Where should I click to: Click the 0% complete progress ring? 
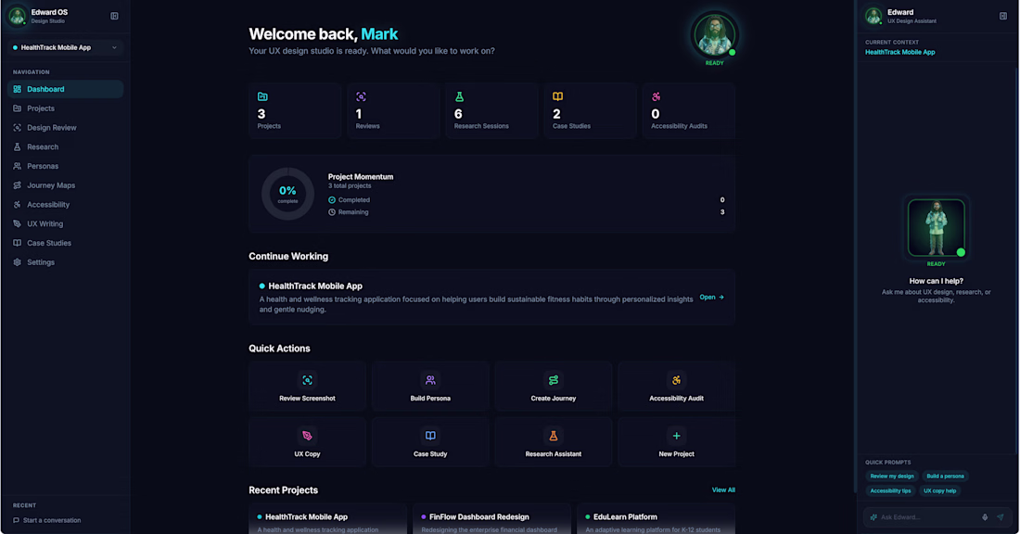tap(287, 194)
